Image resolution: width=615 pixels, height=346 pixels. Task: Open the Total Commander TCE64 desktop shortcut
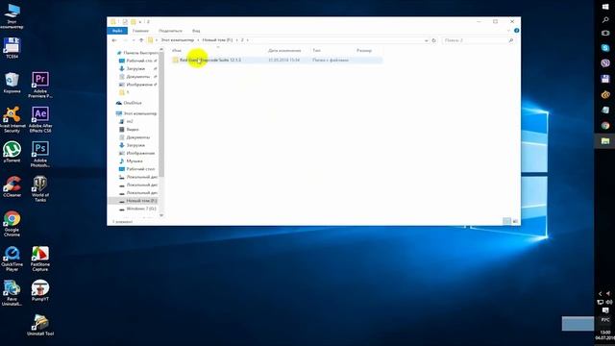tap(12, 48)
